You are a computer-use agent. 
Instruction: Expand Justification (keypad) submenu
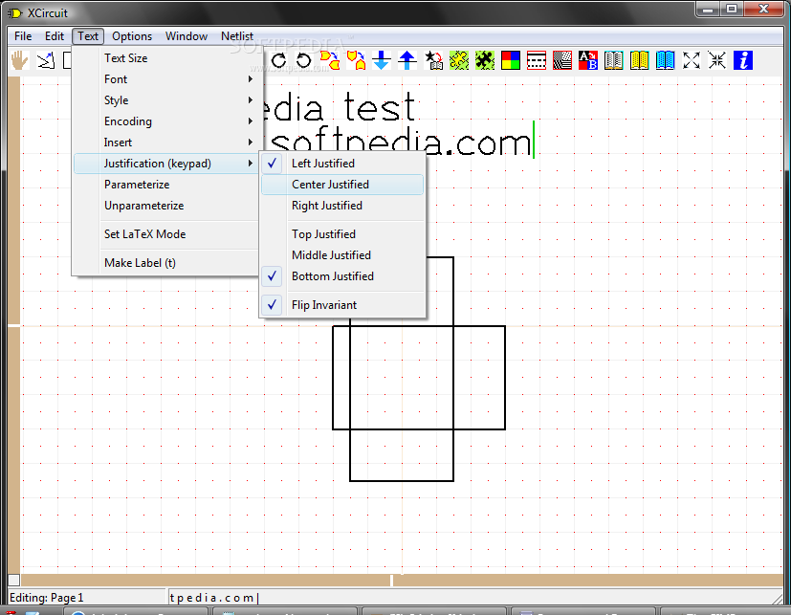pos(165,164)
